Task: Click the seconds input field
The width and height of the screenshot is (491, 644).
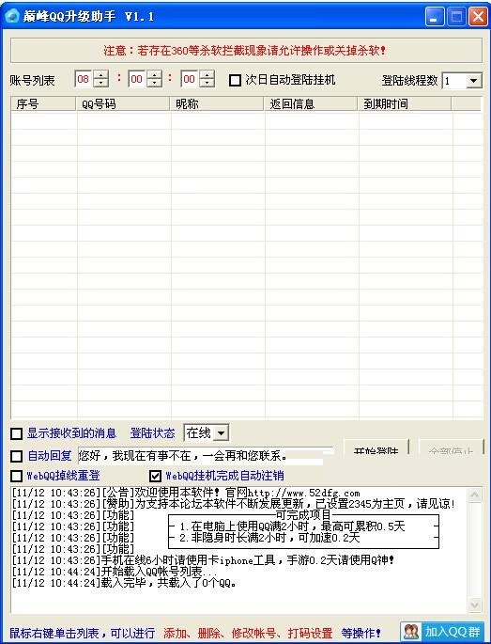Action: click(190, 79)
